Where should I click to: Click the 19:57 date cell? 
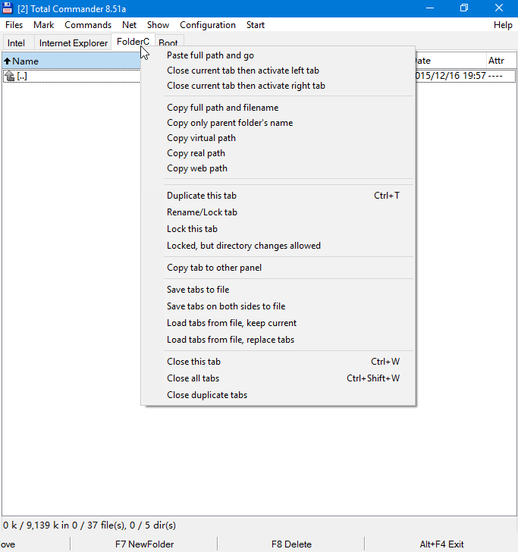click(x=451, y=76)
